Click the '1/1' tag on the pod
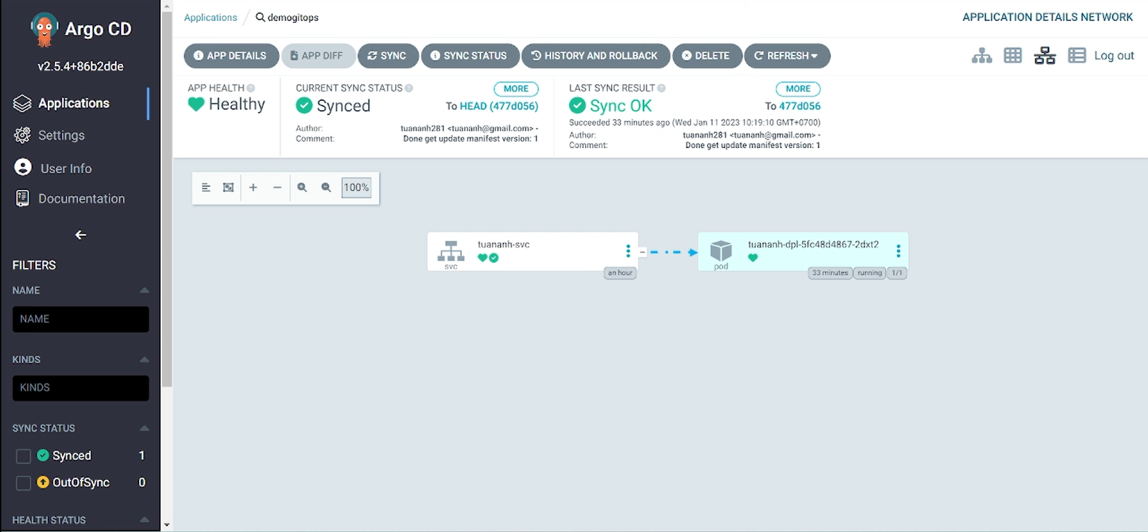Viewport: 1148px width, 532px height. pyautogui.click(x=897, y=273)
